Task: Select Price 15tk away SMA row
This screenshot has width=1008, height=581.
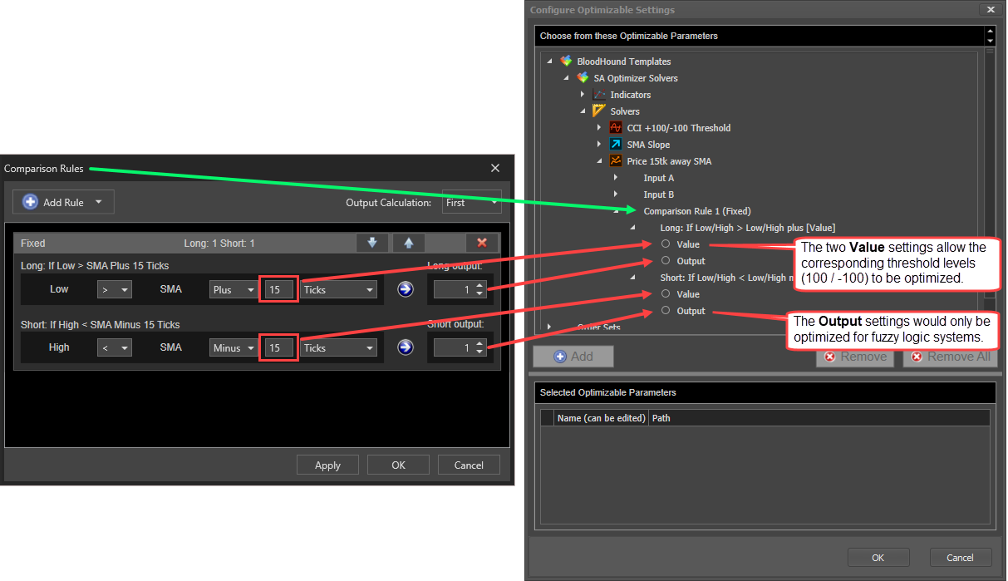Action: (669, 161)
